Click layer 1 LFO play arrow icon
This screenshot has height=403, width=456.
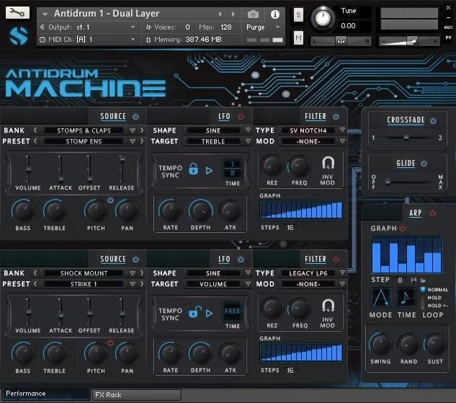tap(209, 171)
